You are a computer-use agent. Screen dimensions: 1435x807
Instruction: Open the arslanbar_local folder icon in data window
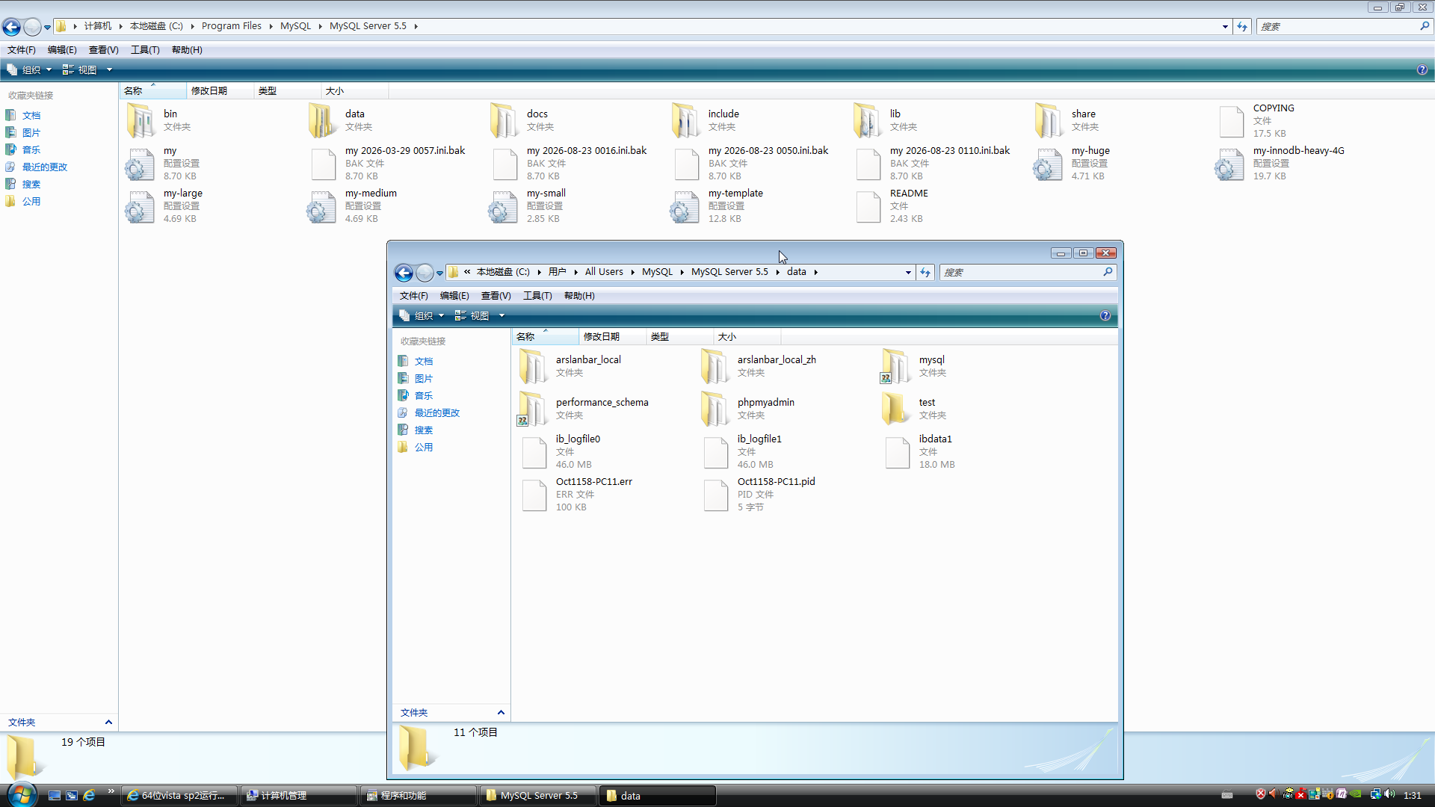pos(533,366)
